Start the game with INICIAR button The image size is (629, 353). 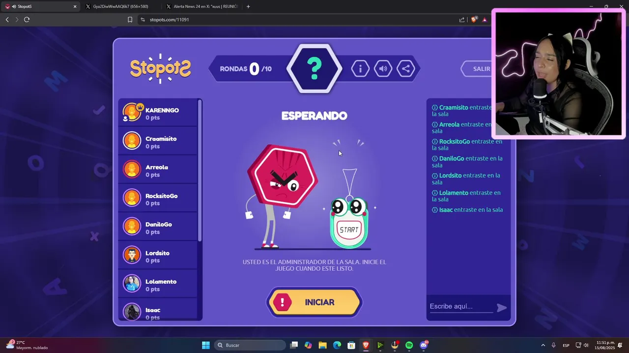(314, 303)
